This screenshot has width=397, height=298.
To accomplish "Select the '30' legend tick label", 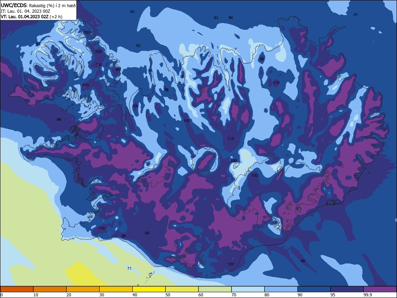I will [102, 295].
